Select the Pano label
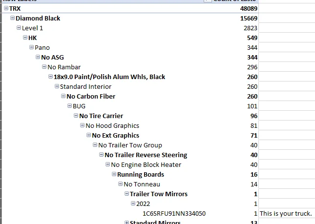The width and height of the screenshot is (315, 224). click(42, 47)
